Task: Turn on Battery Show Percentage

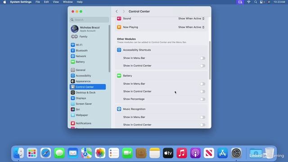Action: [202, 99]
